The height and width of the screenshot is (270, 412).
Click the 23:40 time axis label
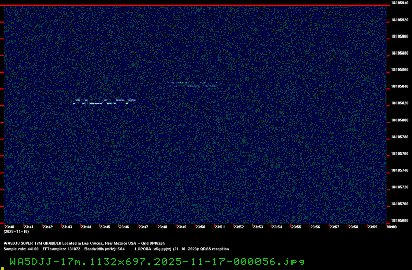point(9,227)
